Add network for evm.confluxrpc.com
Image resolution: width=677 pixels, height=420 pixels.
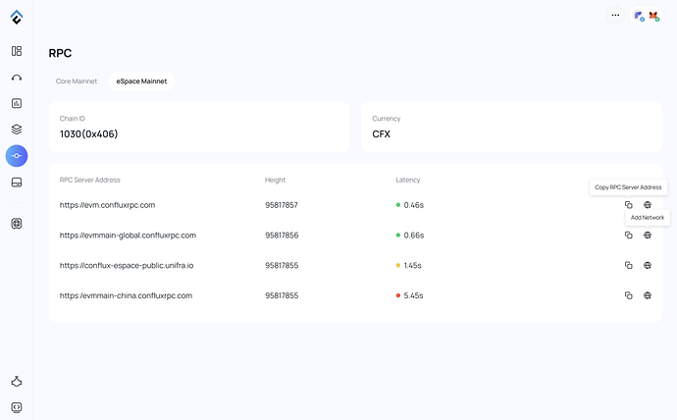click(648, 205)
